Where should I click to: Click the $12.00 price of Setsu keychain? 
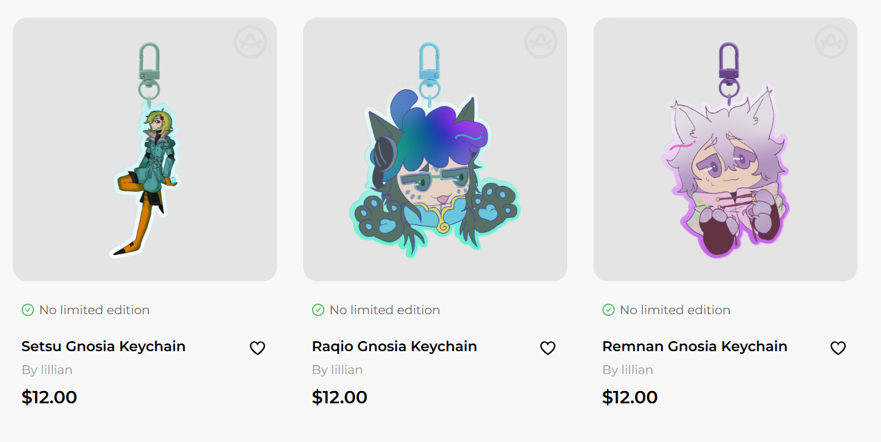[x=49, y=397]
